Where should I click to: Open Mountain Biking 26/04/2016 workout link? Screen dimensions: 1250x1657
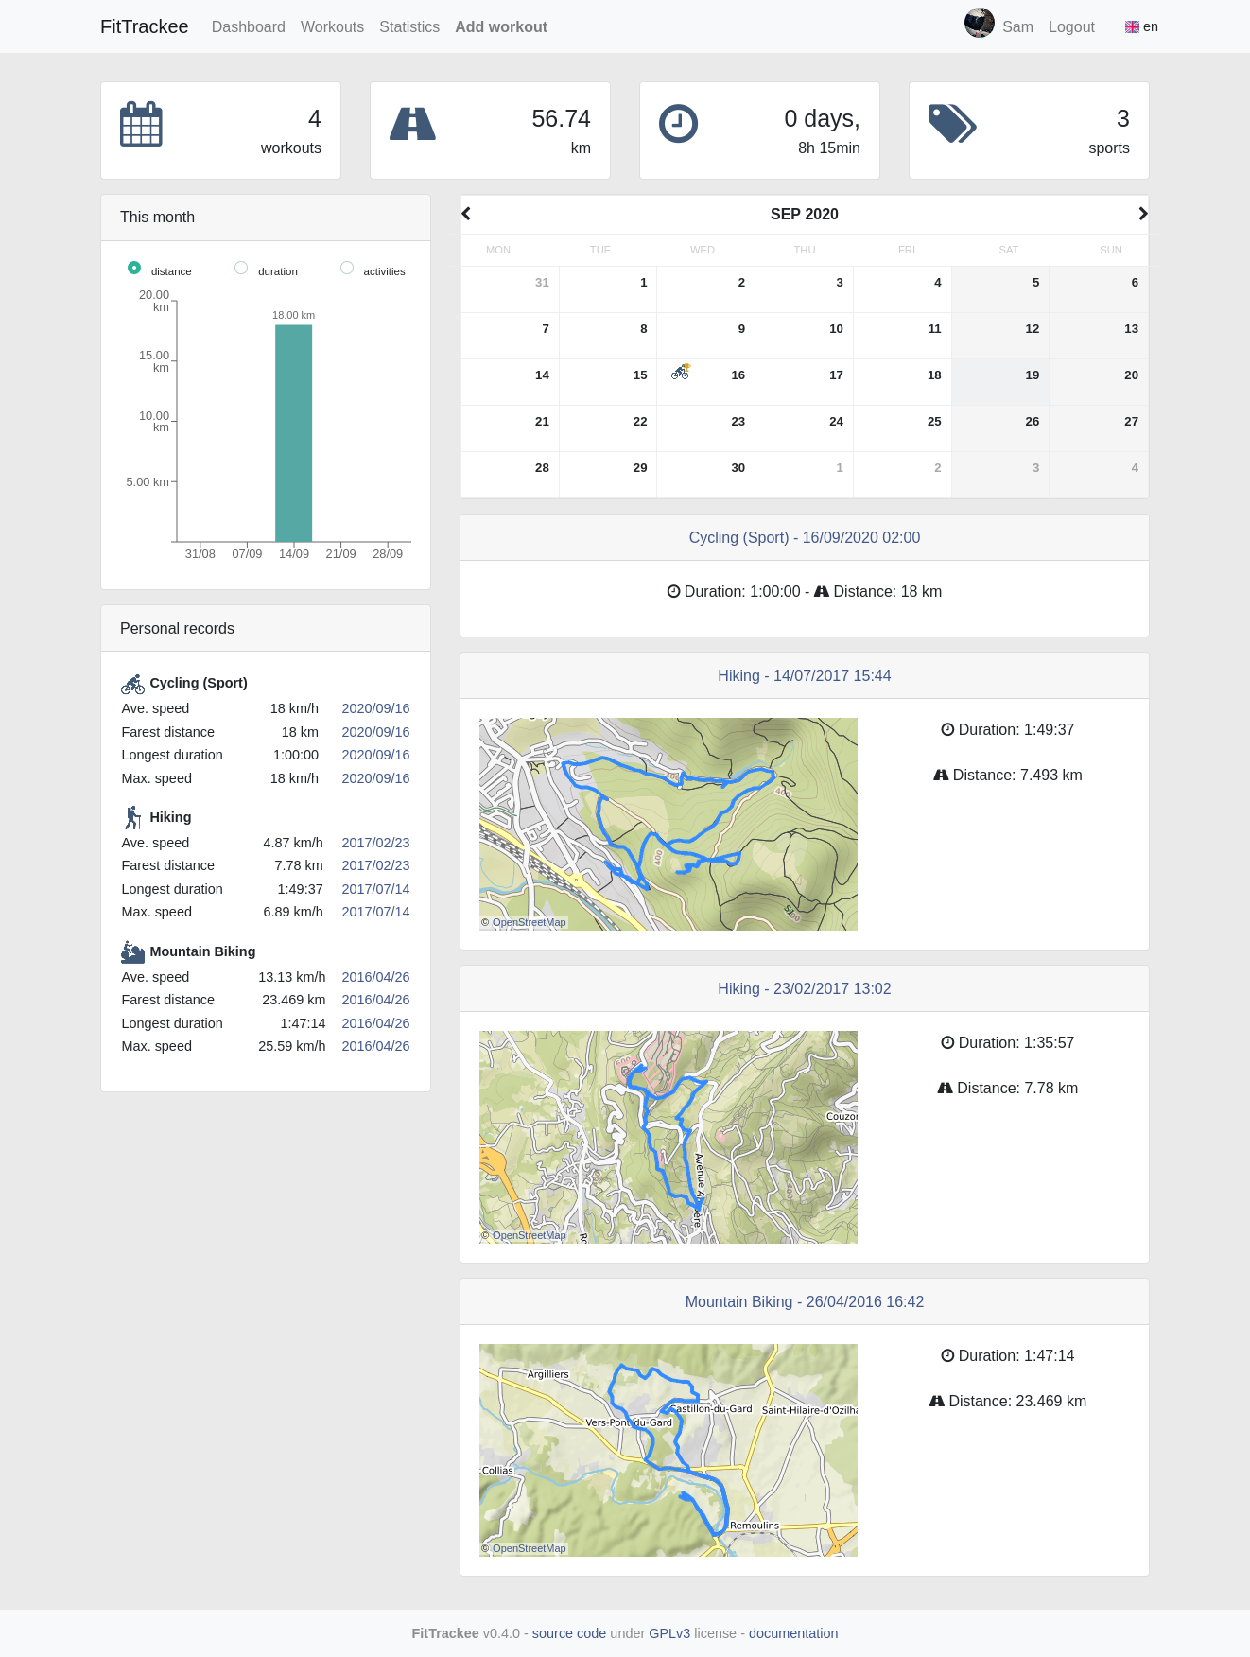click(x=805, y=1302)
